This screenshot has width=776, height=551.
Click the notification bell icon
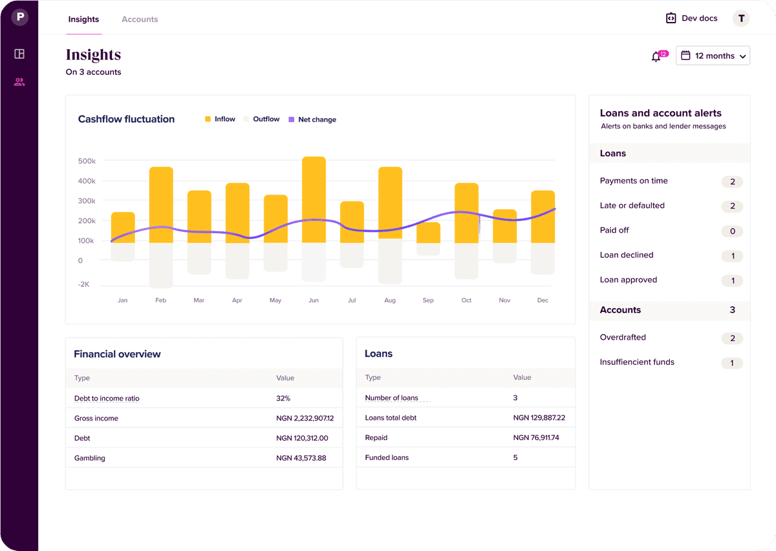656,57
